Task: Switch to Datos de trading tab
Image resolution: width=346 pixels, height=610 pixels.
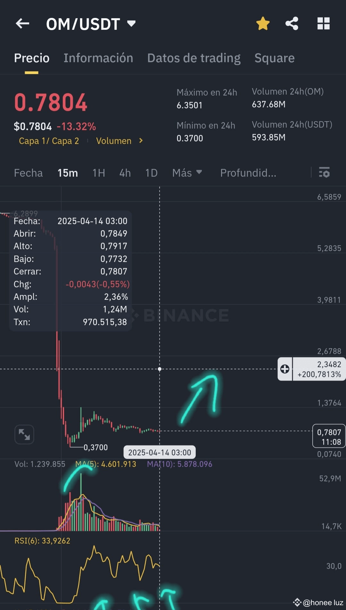Action: pos(194,58)
